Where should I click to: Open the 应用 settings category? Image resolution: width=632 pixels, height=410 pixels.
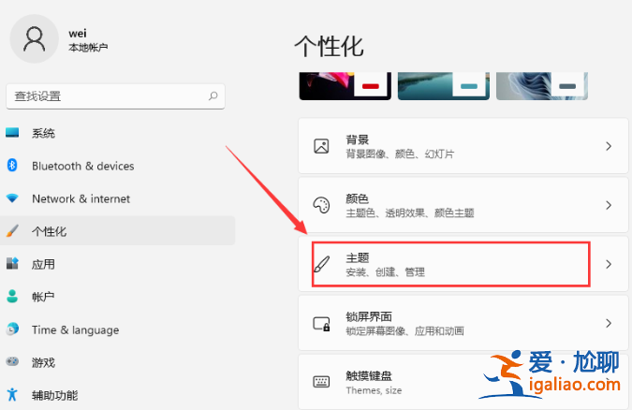(x=117, y=264)
